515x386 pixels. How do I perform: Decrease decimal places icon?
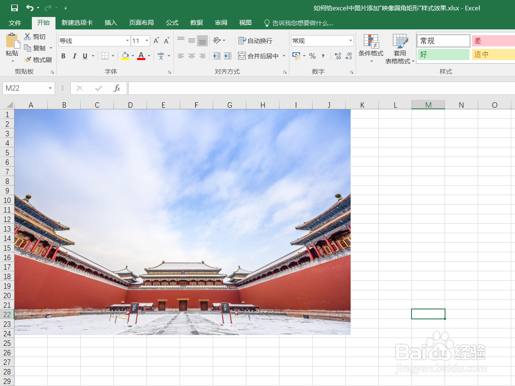pyautogui.click(x=349, y=56)
